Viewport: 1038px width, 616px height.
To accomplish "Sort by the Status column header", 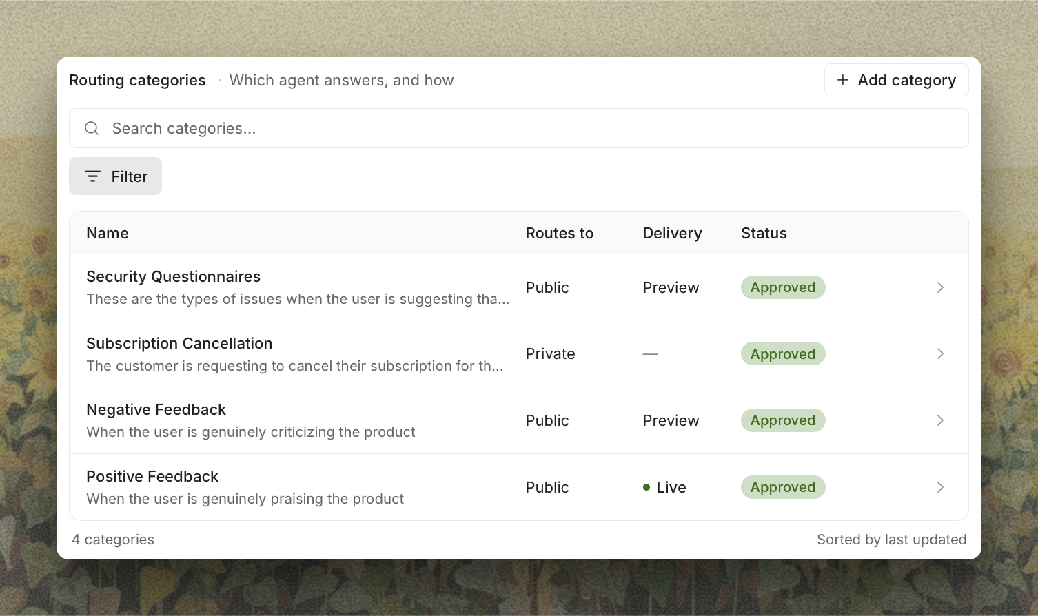I will pos(764,233).
